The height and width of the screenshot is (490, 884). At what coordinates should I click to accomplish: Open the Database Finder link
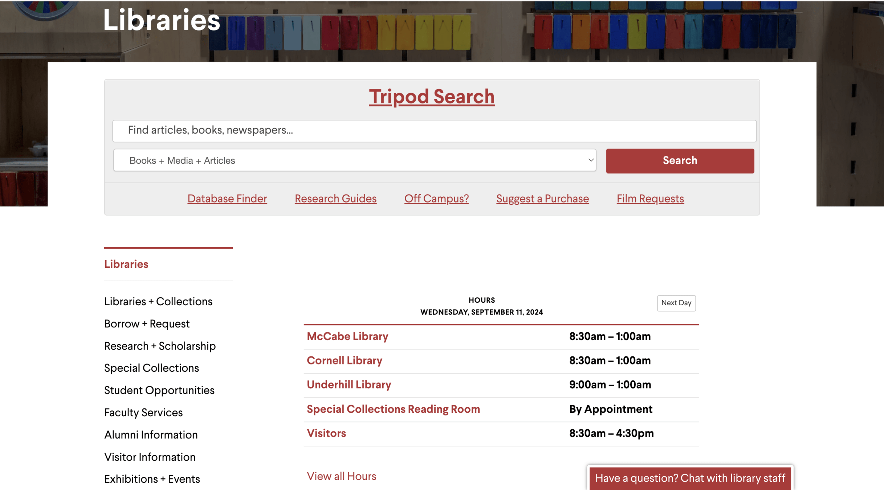[x=227, y=199]
